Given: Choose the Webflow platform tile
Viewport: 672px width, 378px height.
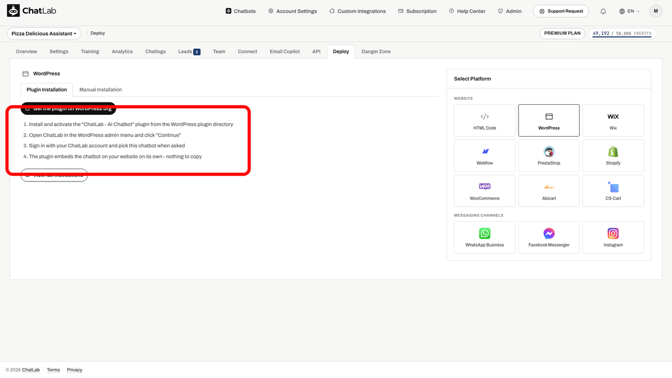Looking at the screenshot, I should [485, 156].
